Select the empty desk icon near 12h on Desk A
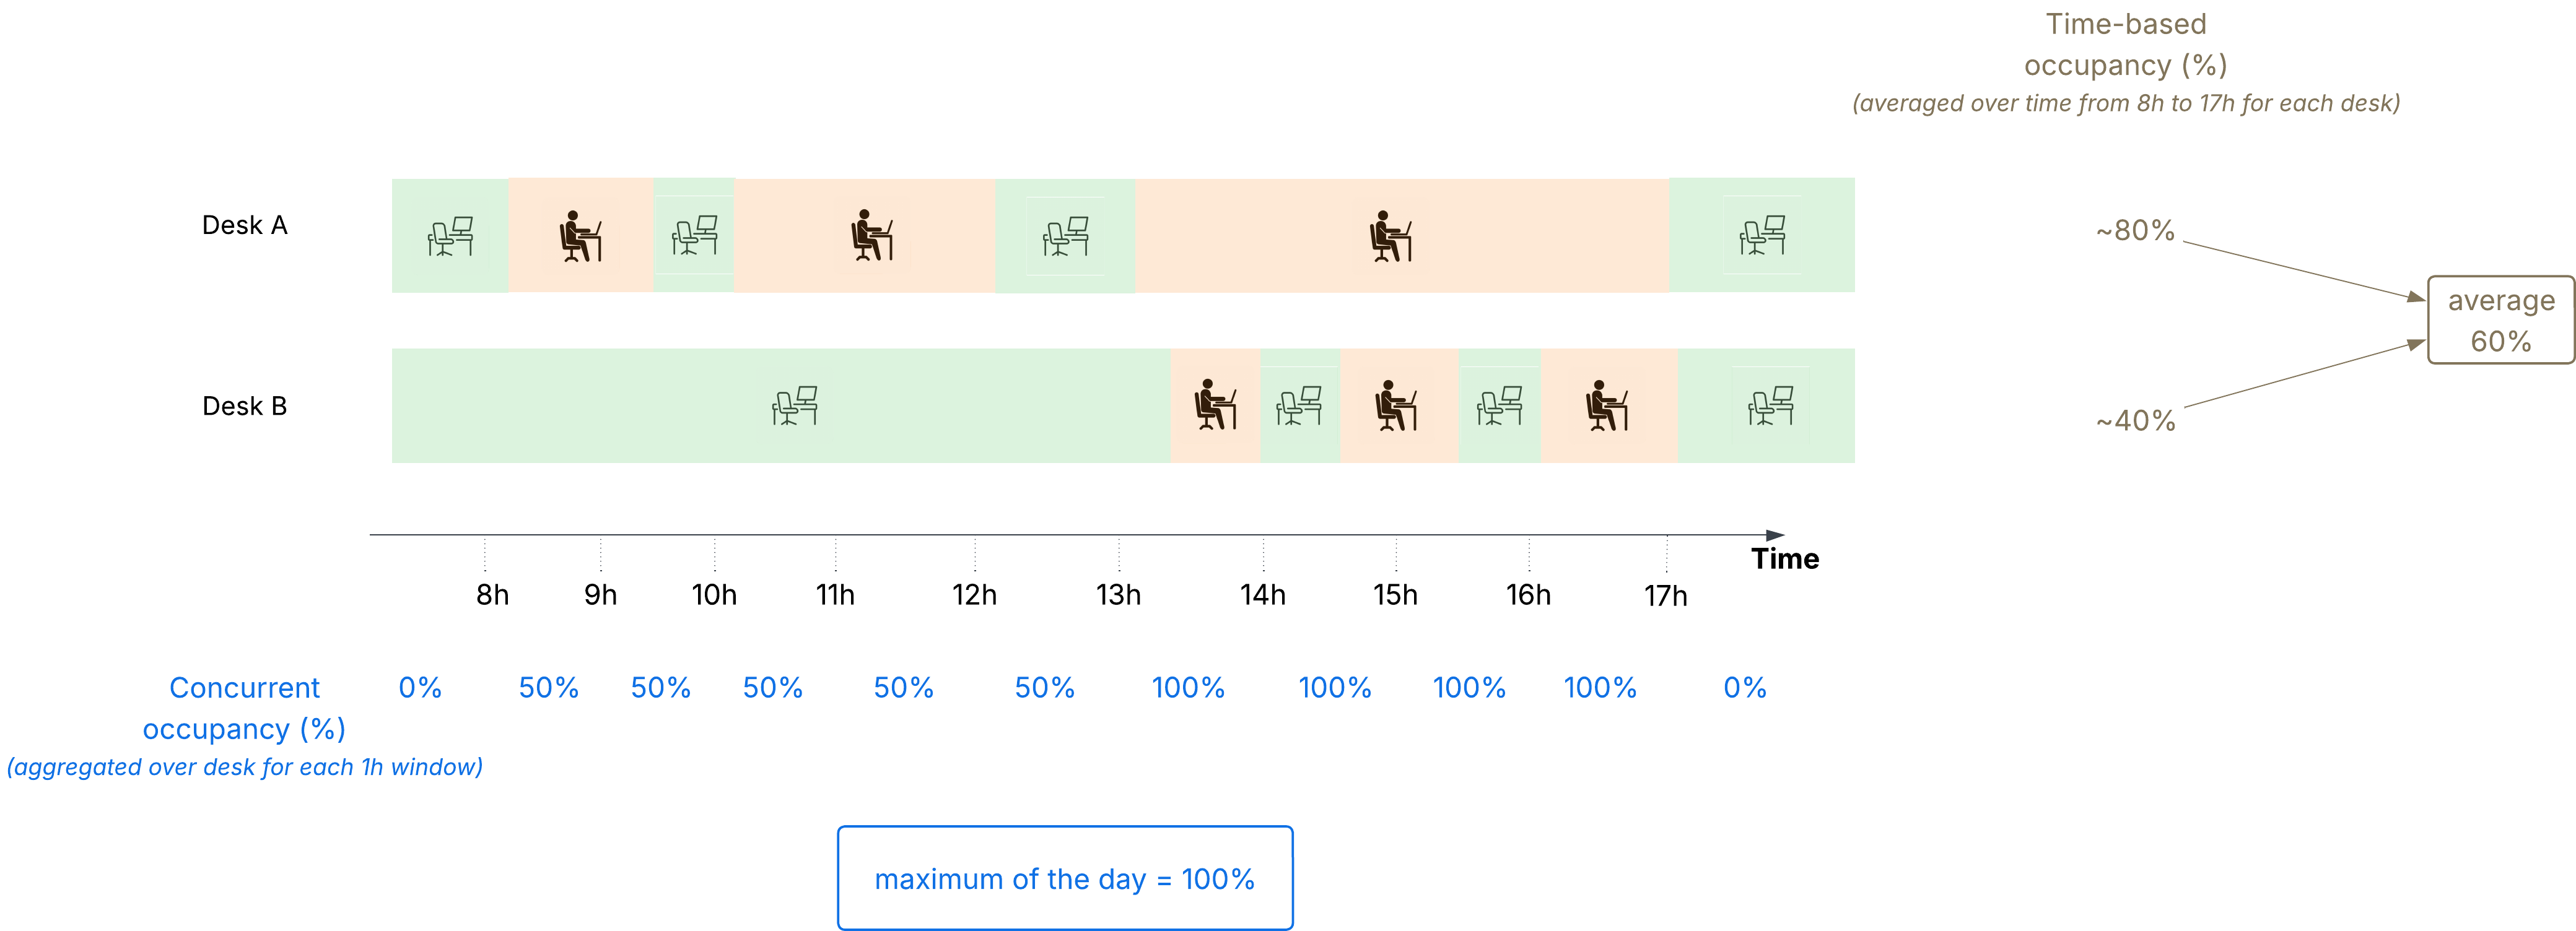This screenshot has height=931, width=2576. point(1066,236)
